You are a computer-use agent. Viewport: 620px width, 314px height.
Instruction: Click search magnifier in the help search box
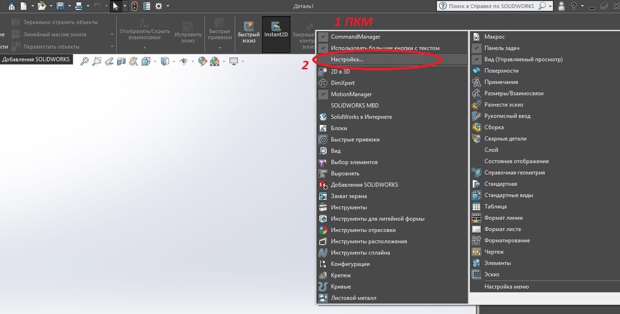pyautogui.click(x=542, y=6)
